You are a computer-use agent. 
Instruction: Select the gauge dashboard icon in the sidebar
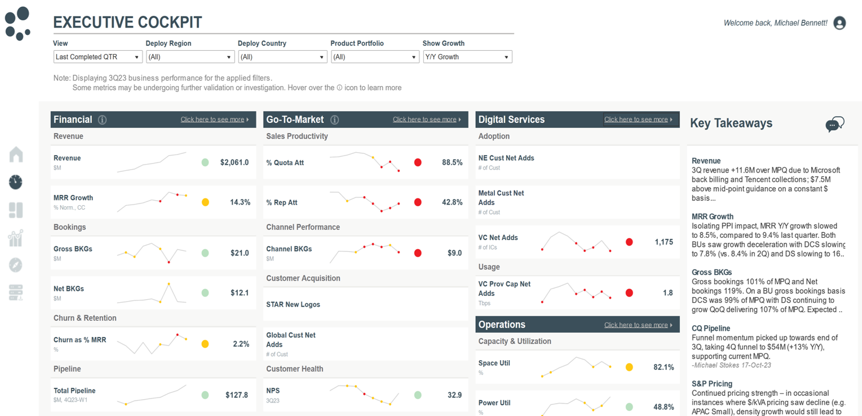click(x=16, y=182)
